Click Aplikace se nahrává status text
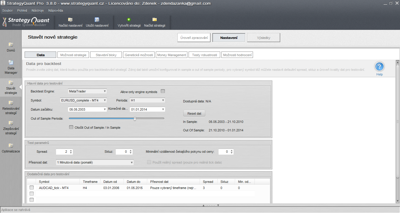Viewport: 400px width, 213px height. [16, 210]
